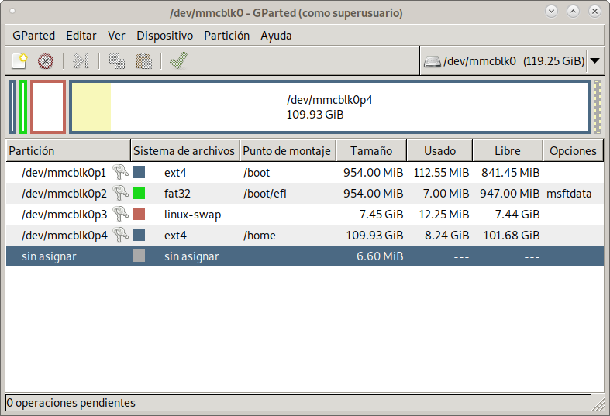This screenshot has width=610, height=416.
Task: Click the /boot/efi mount point cell
Action: [x=265, y=194]
